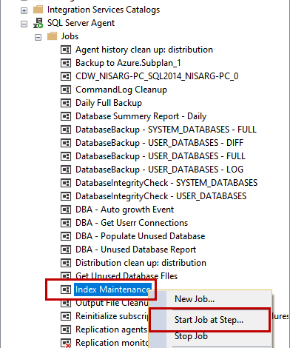Select 'DBA - Auto growth Event' job
The height and width of the screenshot is (348, 290).
(124, 210)
